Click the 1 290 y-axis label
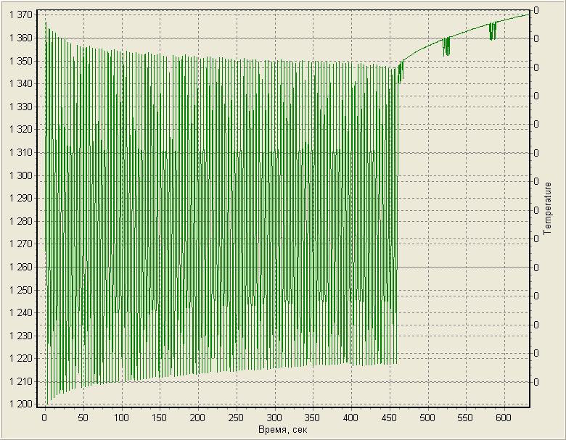The image size is (566, 440). 20,199
